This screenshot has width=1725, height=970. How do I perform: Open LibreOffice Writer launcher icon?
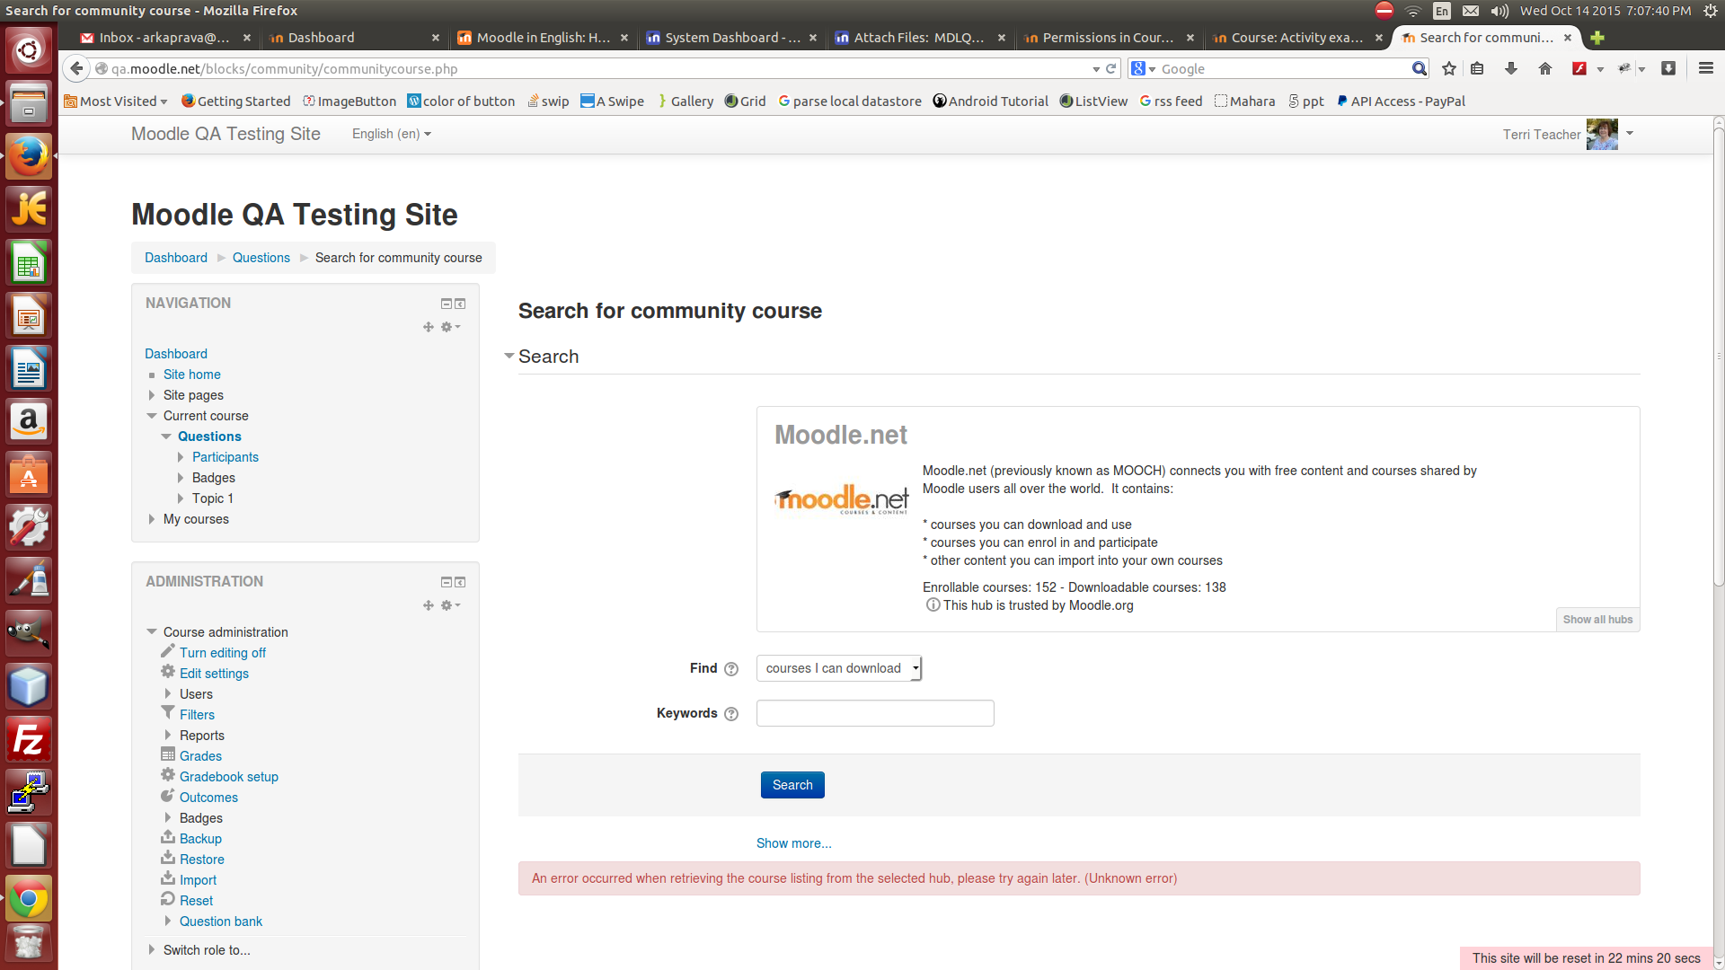[x=29, y=368]
